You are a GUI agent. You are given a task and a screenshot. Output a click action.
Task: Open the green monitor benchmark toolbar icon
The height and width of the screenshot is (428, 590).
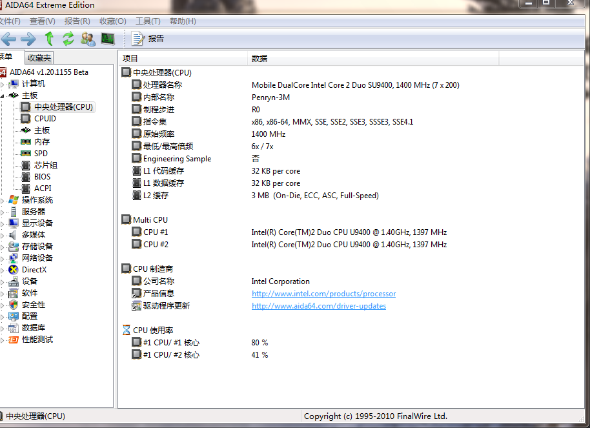click(x=108, y=39)
